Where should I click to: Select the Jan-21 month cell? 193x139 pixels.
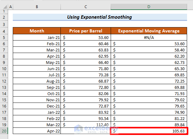[37, 37]
